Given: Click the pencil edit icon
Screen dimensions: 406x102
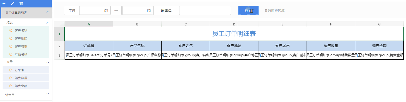Looking at the screenshot, I should pyautogui.click(x=13, y=4).
